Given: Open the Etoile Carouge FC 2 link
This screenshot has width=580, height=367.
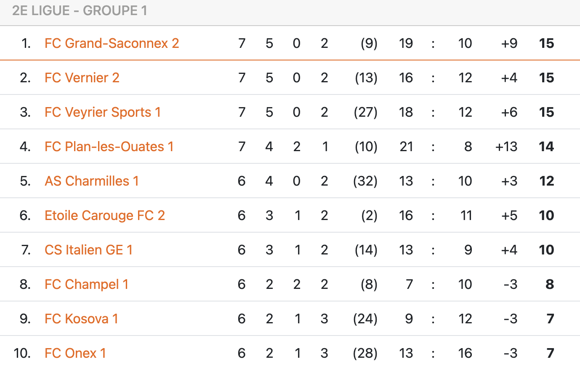Looking at the screenshot, I should (105, 215).
